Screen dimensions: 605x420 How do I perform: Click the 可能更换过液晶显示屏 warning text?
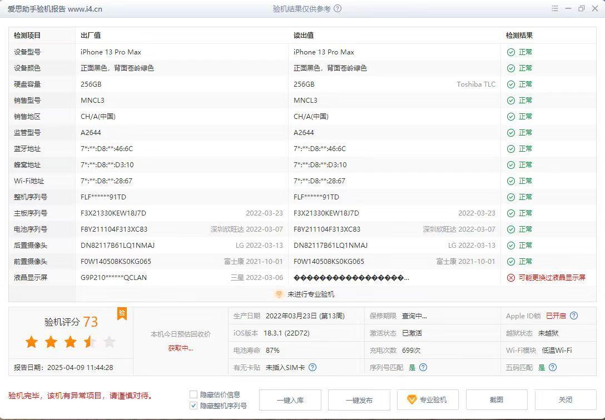pos(552,278)
